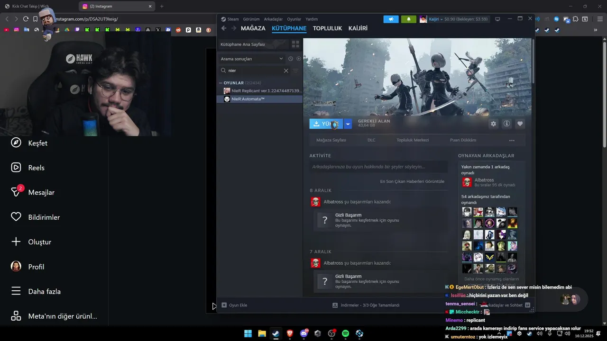Open Gizli Başarım under 8 Aralık
Viewport: 607px width, 341px height.
click(x=380, y=220)
